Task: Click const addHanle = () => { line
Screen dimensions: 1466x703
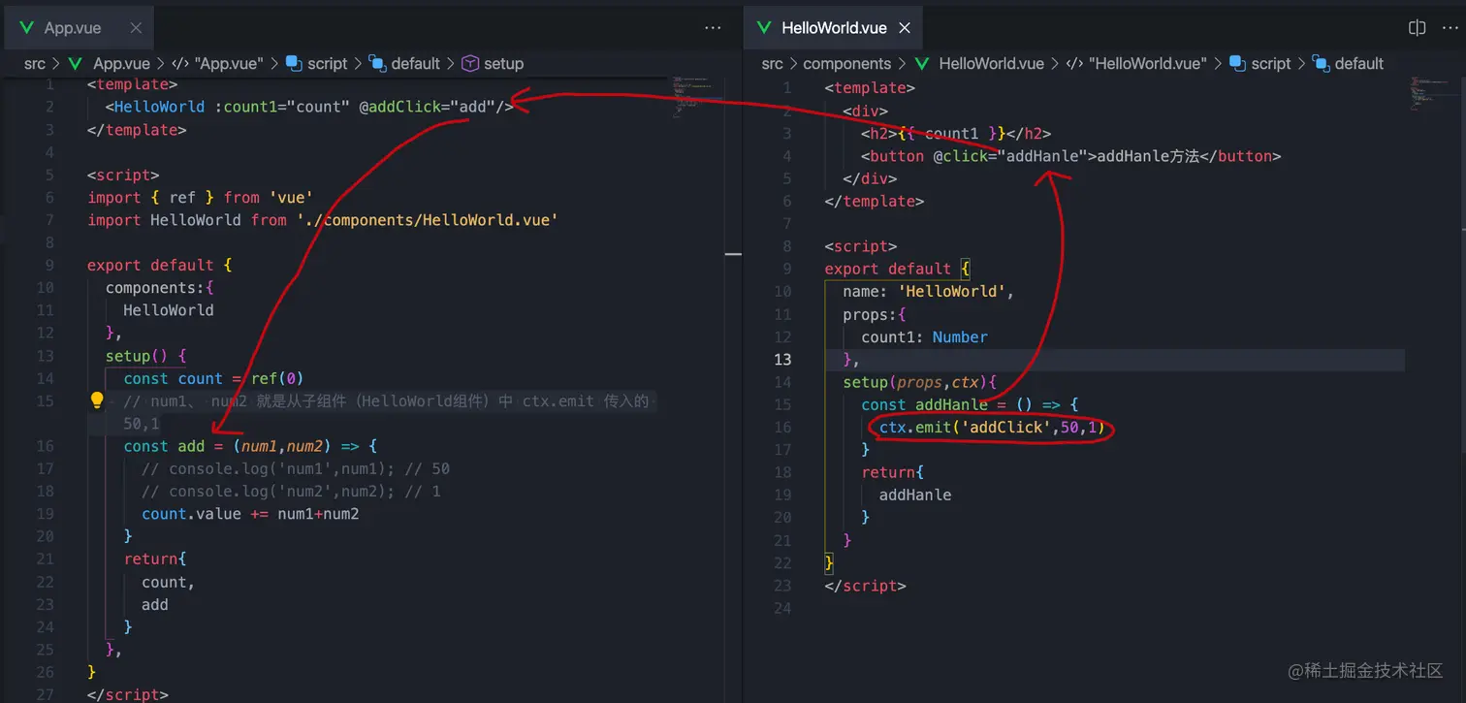Action: pos(971,404)
